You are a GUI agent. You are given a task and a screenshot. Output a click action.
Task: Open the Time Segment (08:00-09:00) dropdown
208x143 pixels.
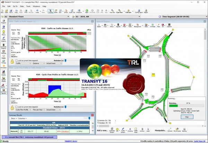click(x=206, y=17)
